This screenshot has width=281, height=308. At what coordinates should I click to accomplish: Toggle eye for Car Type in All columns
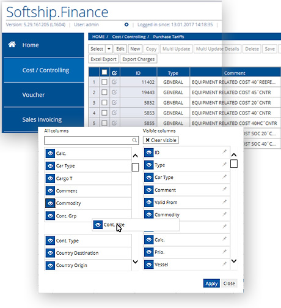(x=50, y=166)
